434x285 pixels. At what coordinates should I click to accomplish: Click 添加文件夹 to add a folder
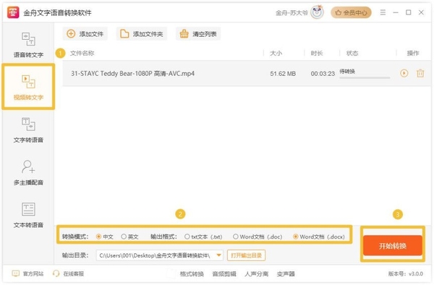pyautogui.click(x=142, y=34)
